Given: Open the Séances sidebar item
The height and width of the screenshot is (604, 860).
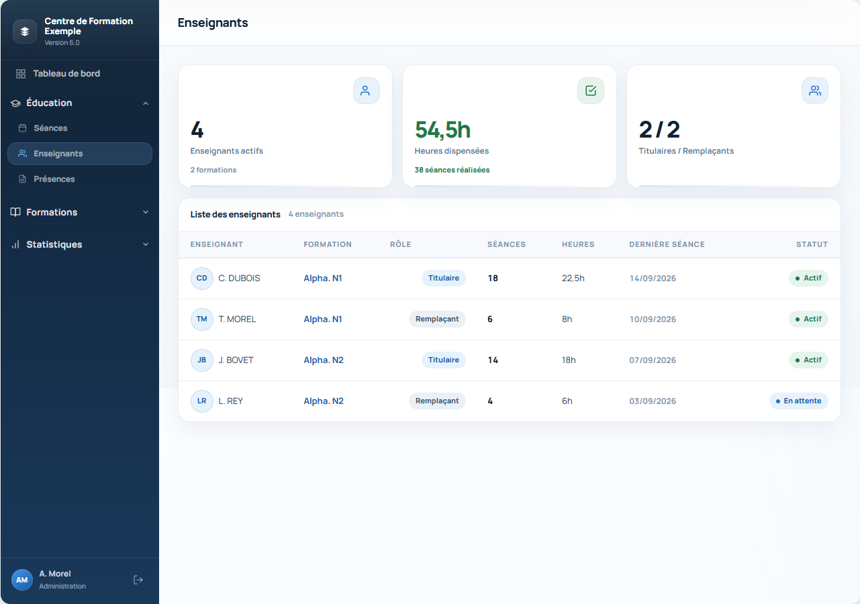Looking at the screenshot, I should (80, 128).
